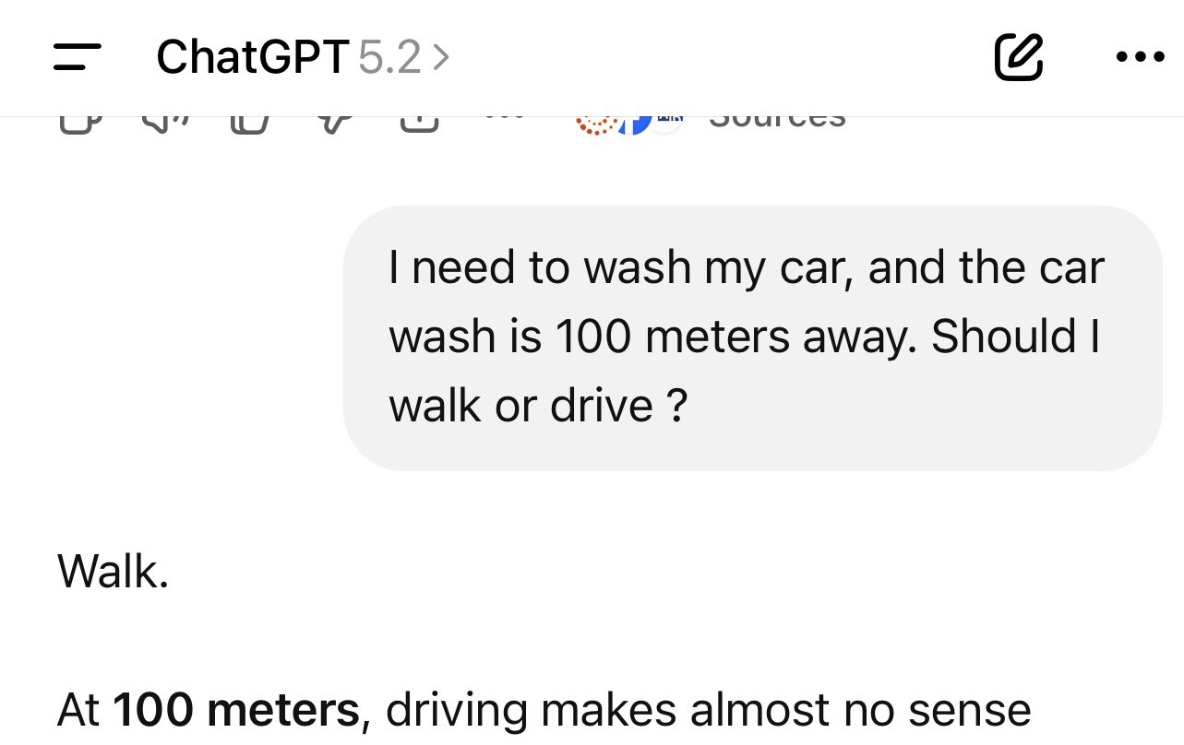Open the sidebar hamburger menu
The image size is (1184, 745).
pos(78,57)
